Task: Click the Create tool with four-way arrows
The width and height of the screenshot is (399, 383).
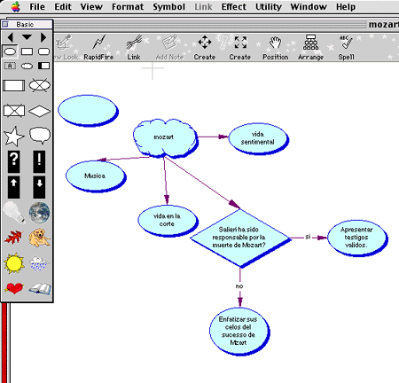Action: (x=205, y=47)
